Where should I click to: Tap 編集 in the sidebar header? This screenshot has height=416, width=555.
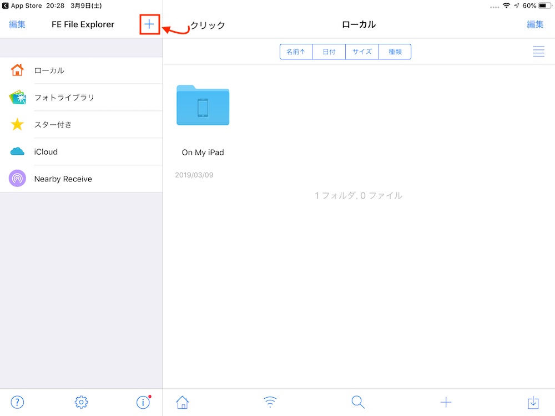pyautogui.click(x=17, y=24)
